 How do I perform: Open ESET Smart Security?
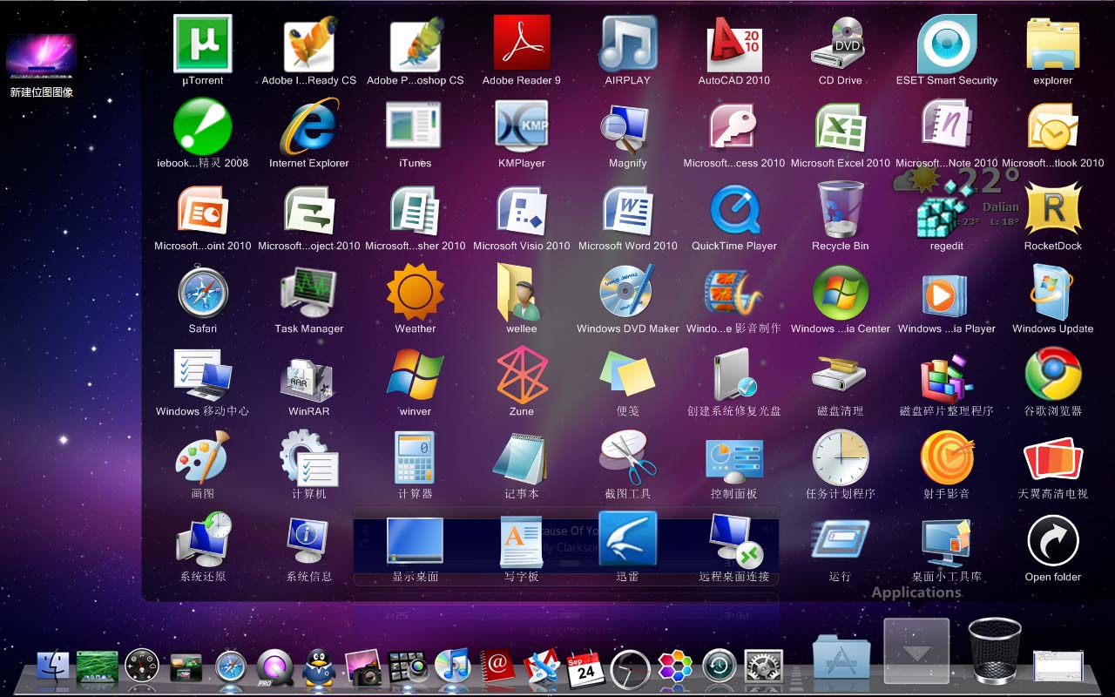click(x=947, y=44)
